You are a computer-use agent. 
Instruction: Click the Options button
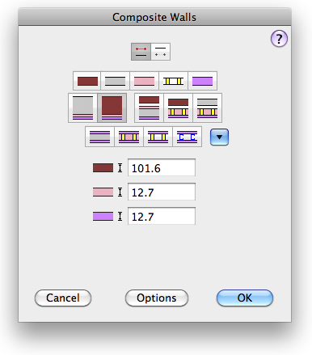pyautogui.click(x=157, y=298)
